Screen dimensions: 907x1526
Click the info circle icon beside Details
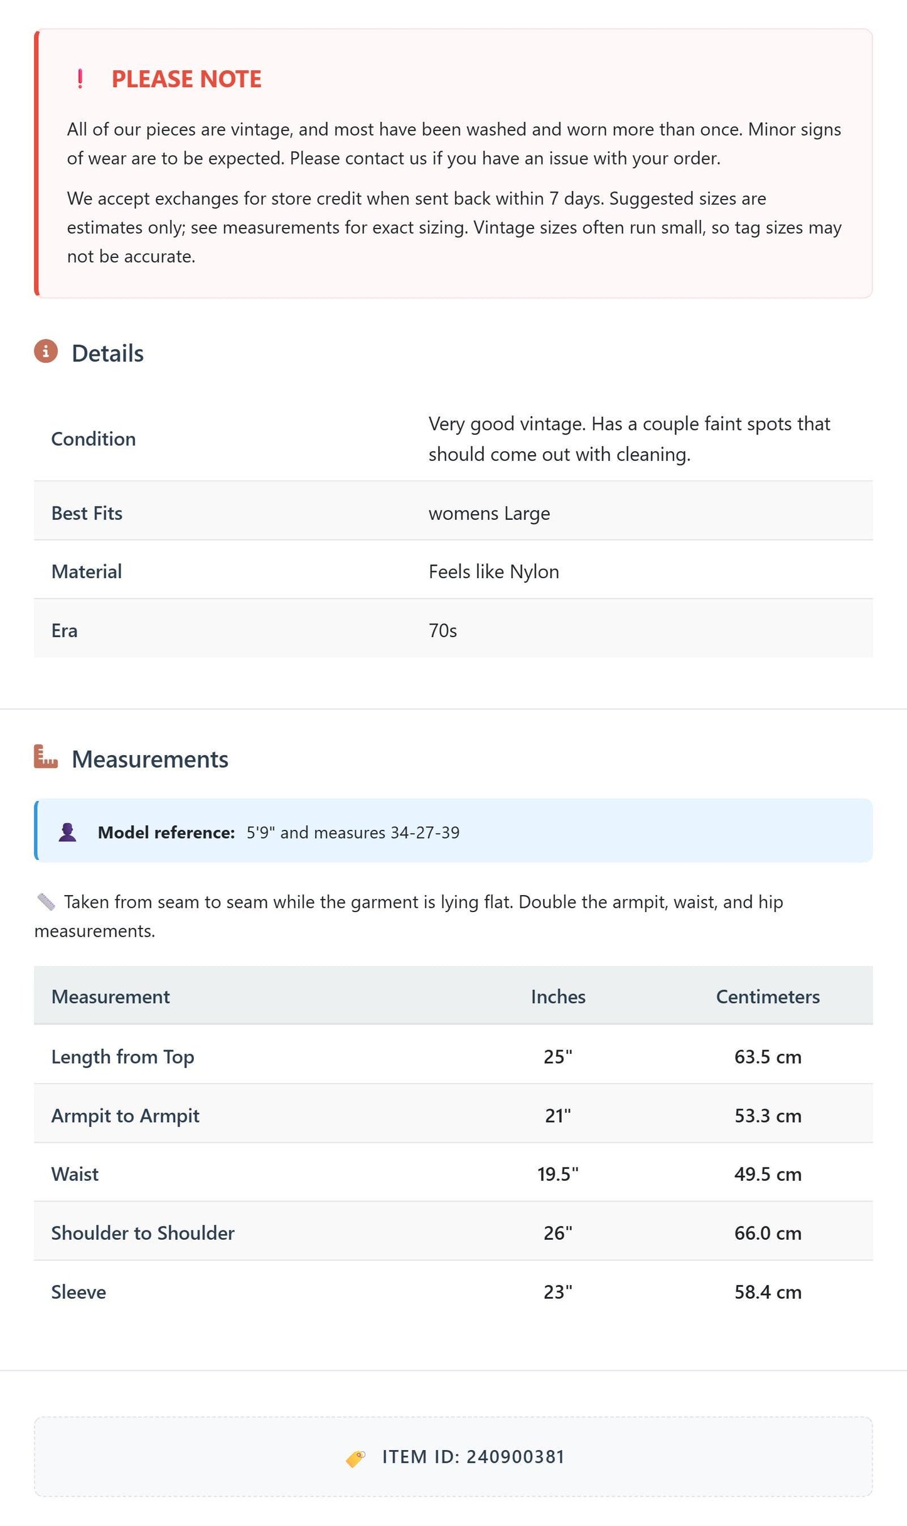click(46, 352)
